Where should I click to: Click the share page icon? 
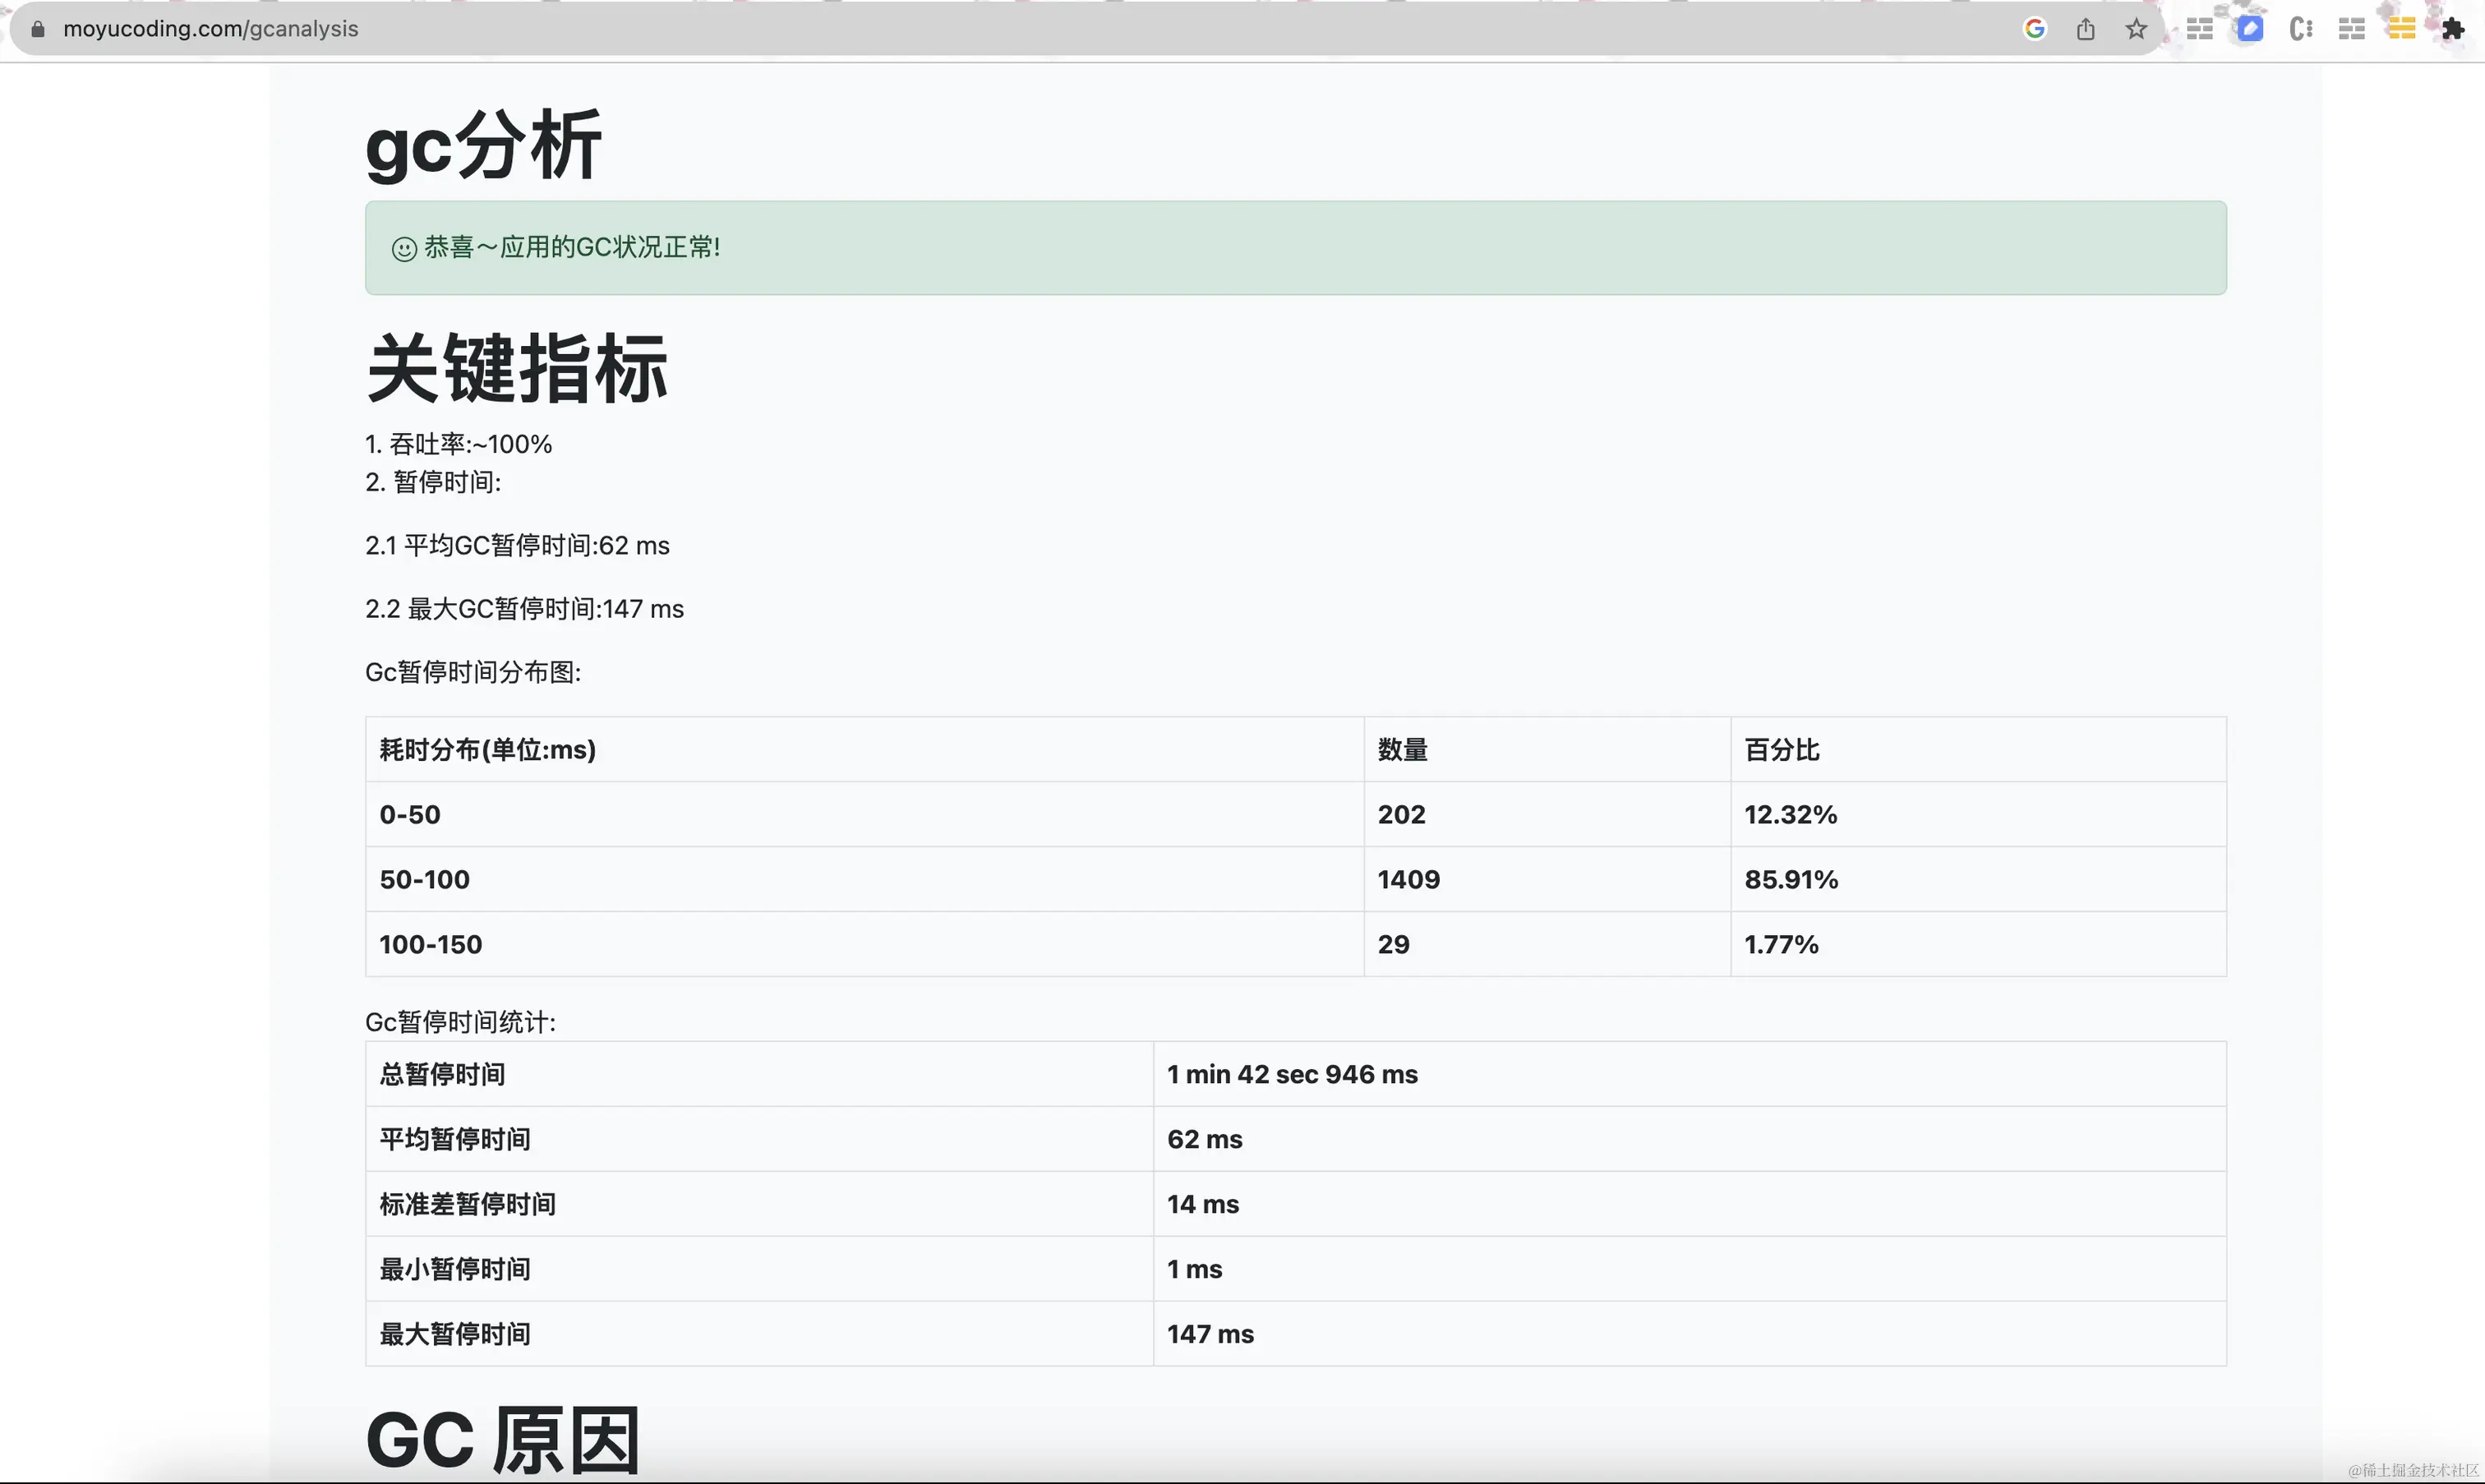(2085, 29)
